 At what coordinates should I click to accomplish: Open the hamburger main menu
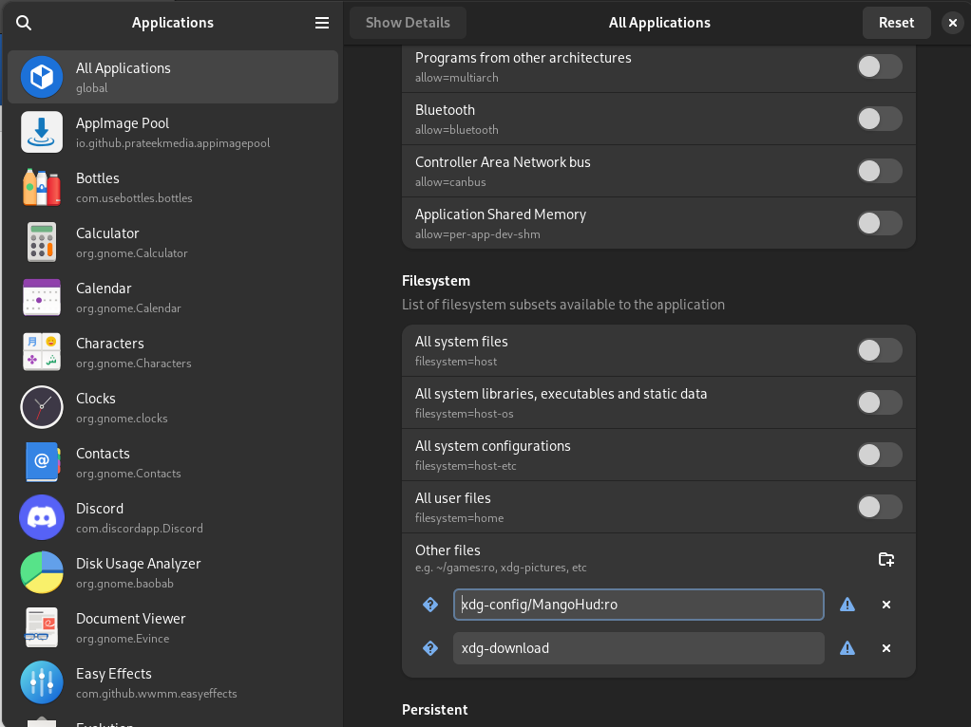(x=322, y=23)
